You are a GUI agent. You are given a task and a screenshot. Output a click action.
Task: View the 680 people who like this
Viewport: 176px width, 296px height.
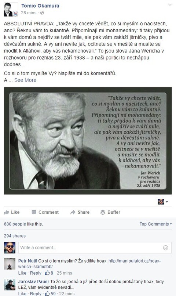tap(23, 224)
